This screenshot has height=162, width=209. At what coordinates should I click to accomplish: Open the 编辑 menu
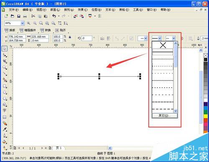pyautogui.click(x=28, y=10)
